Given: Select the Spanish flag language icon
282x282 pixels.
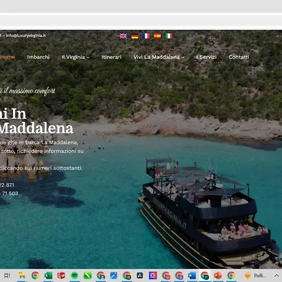Looking at the screenshot, I should [157, 36].
